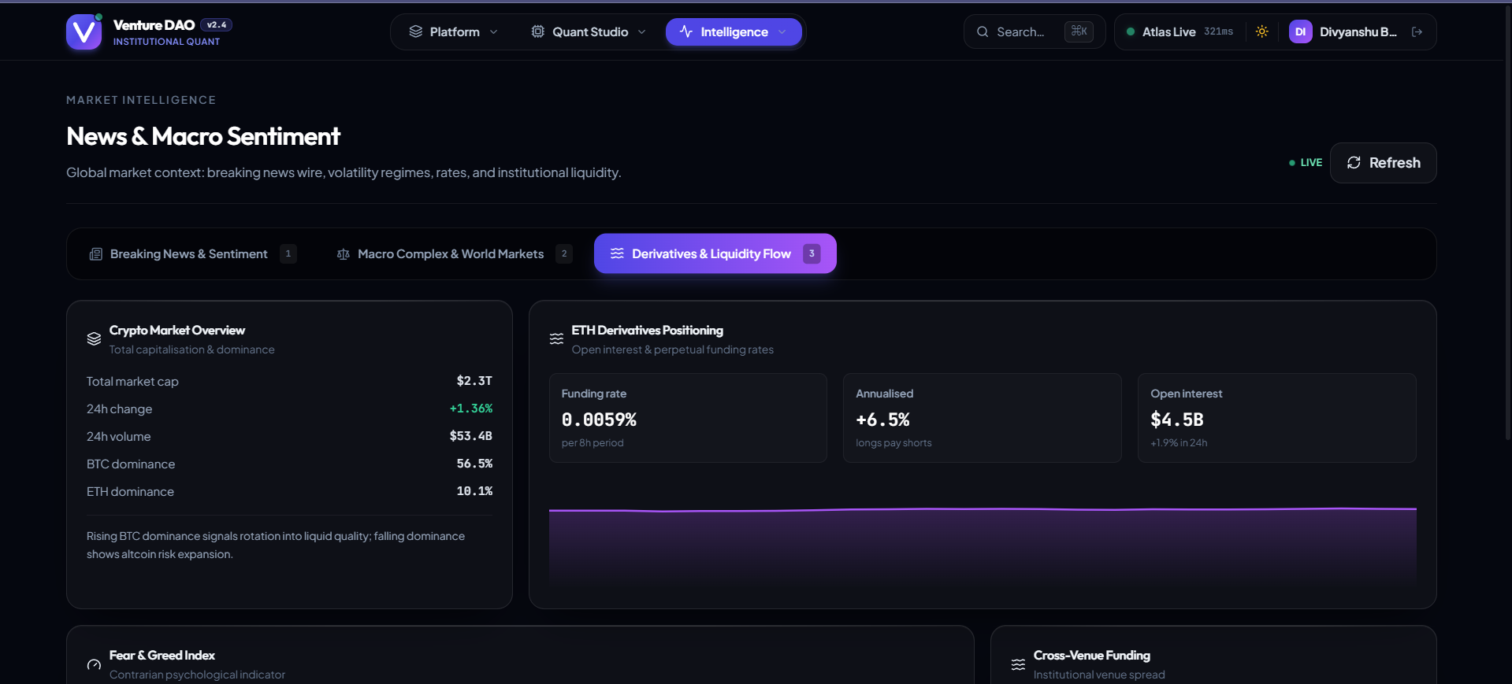This screenshot has height=684, width=1512.
Task: Click the News & Macro Sentiment heading
Action: [x=203, y=136]
